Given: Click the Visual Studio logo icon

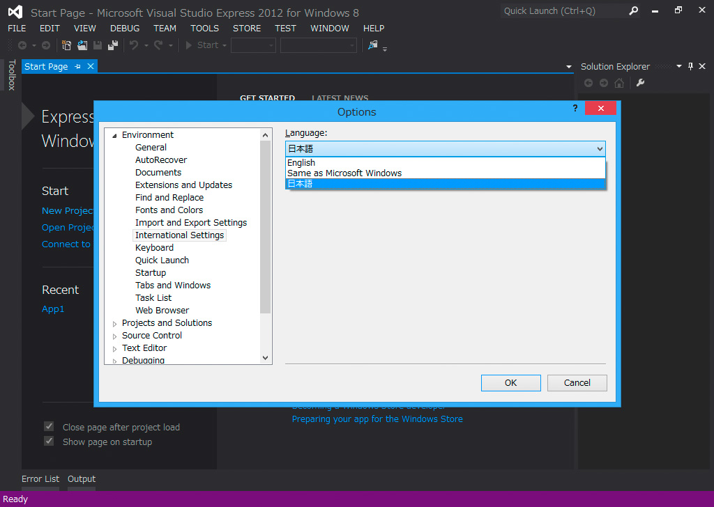Looking at the screenshot, I should point(15,12).
